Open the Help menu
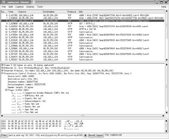The image size is (169, 139). (x=164, y=7)
